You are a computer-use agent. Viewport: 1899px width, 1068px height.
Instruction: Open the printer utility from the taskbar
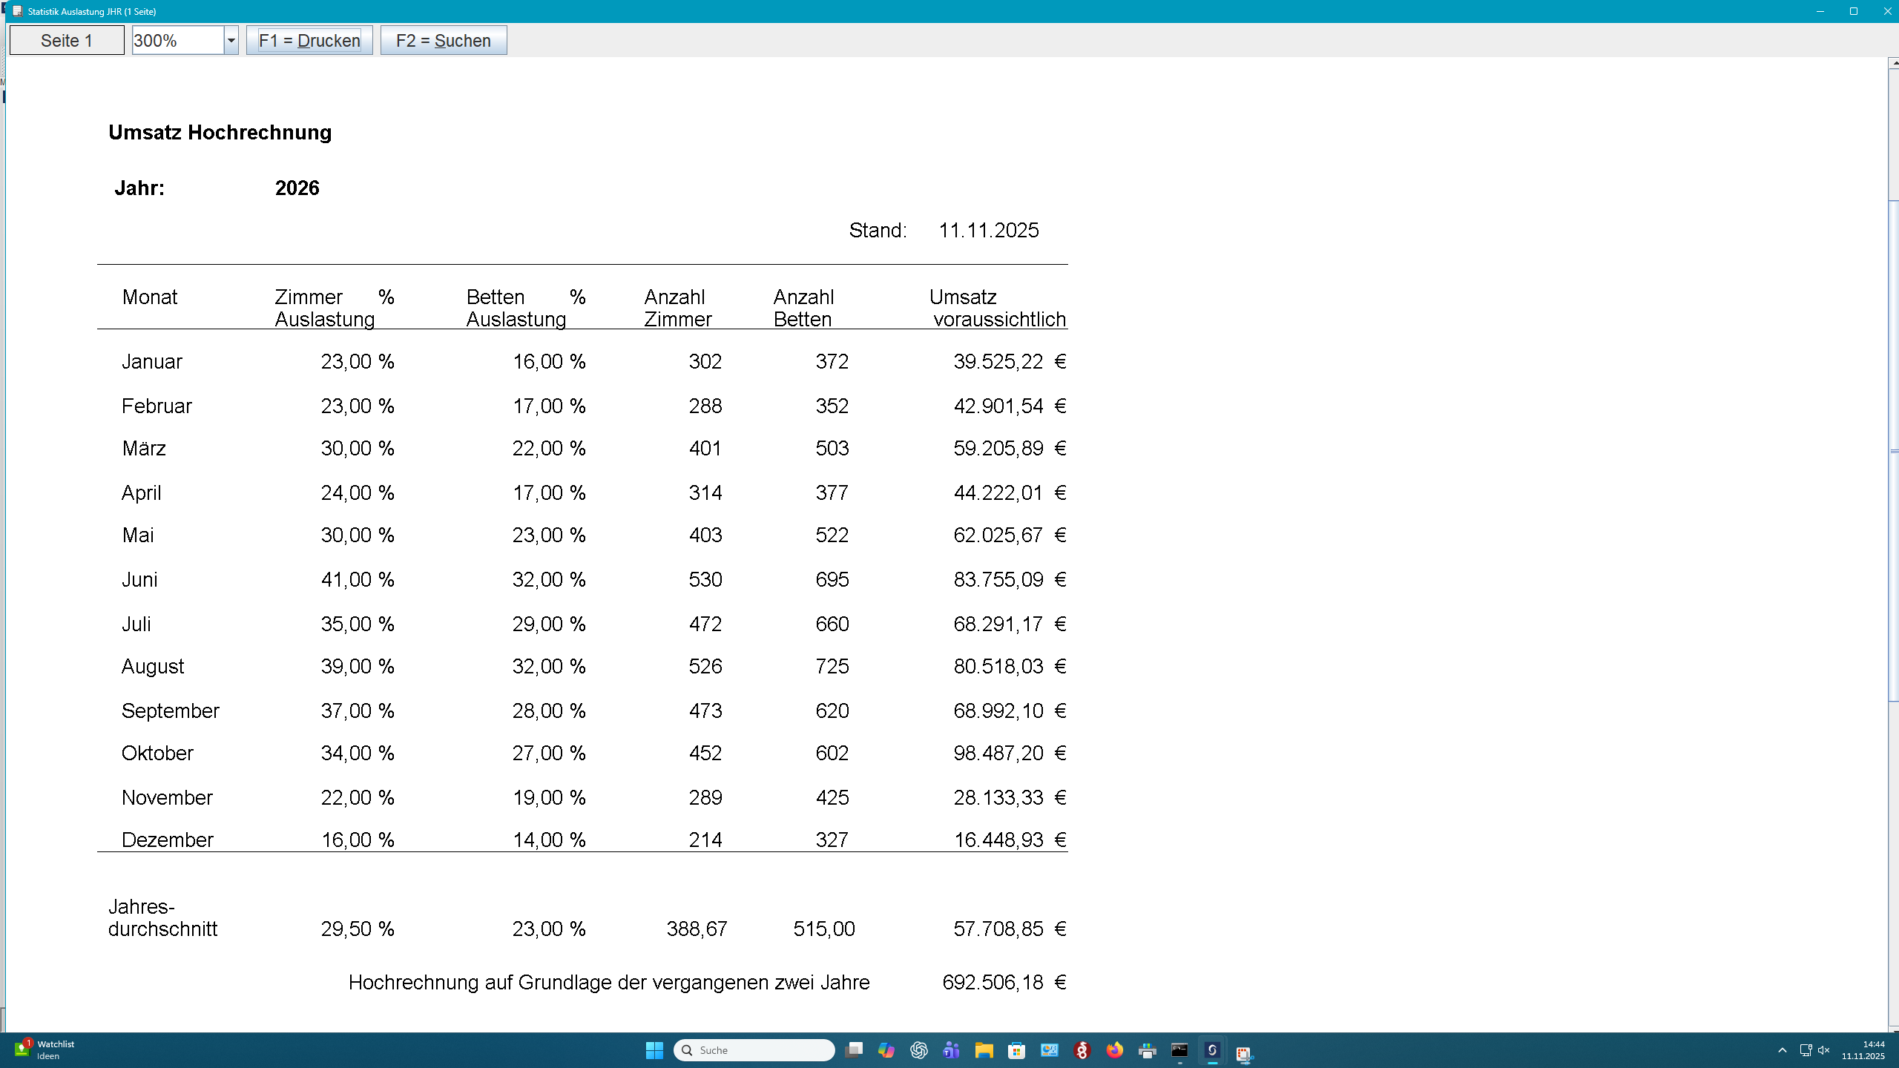[x=1148, y=1050]
